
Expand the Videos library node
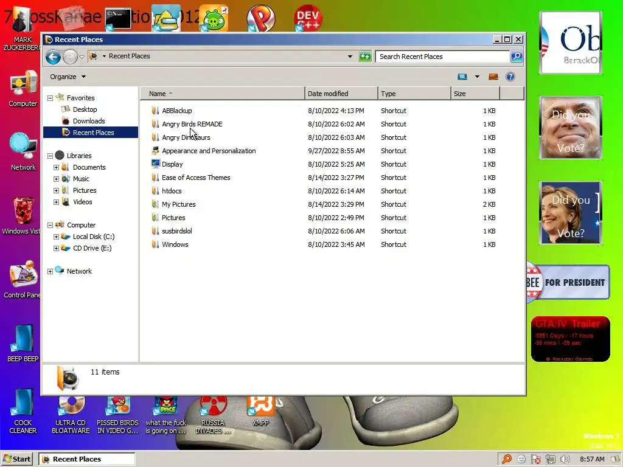(x=56, y=202)
